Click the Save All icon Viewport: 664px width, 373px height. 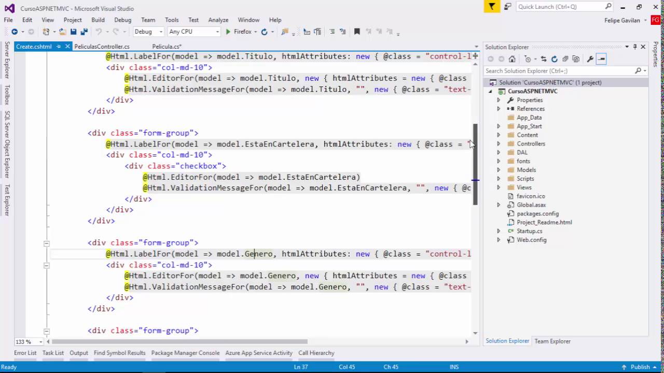[84, 32]
